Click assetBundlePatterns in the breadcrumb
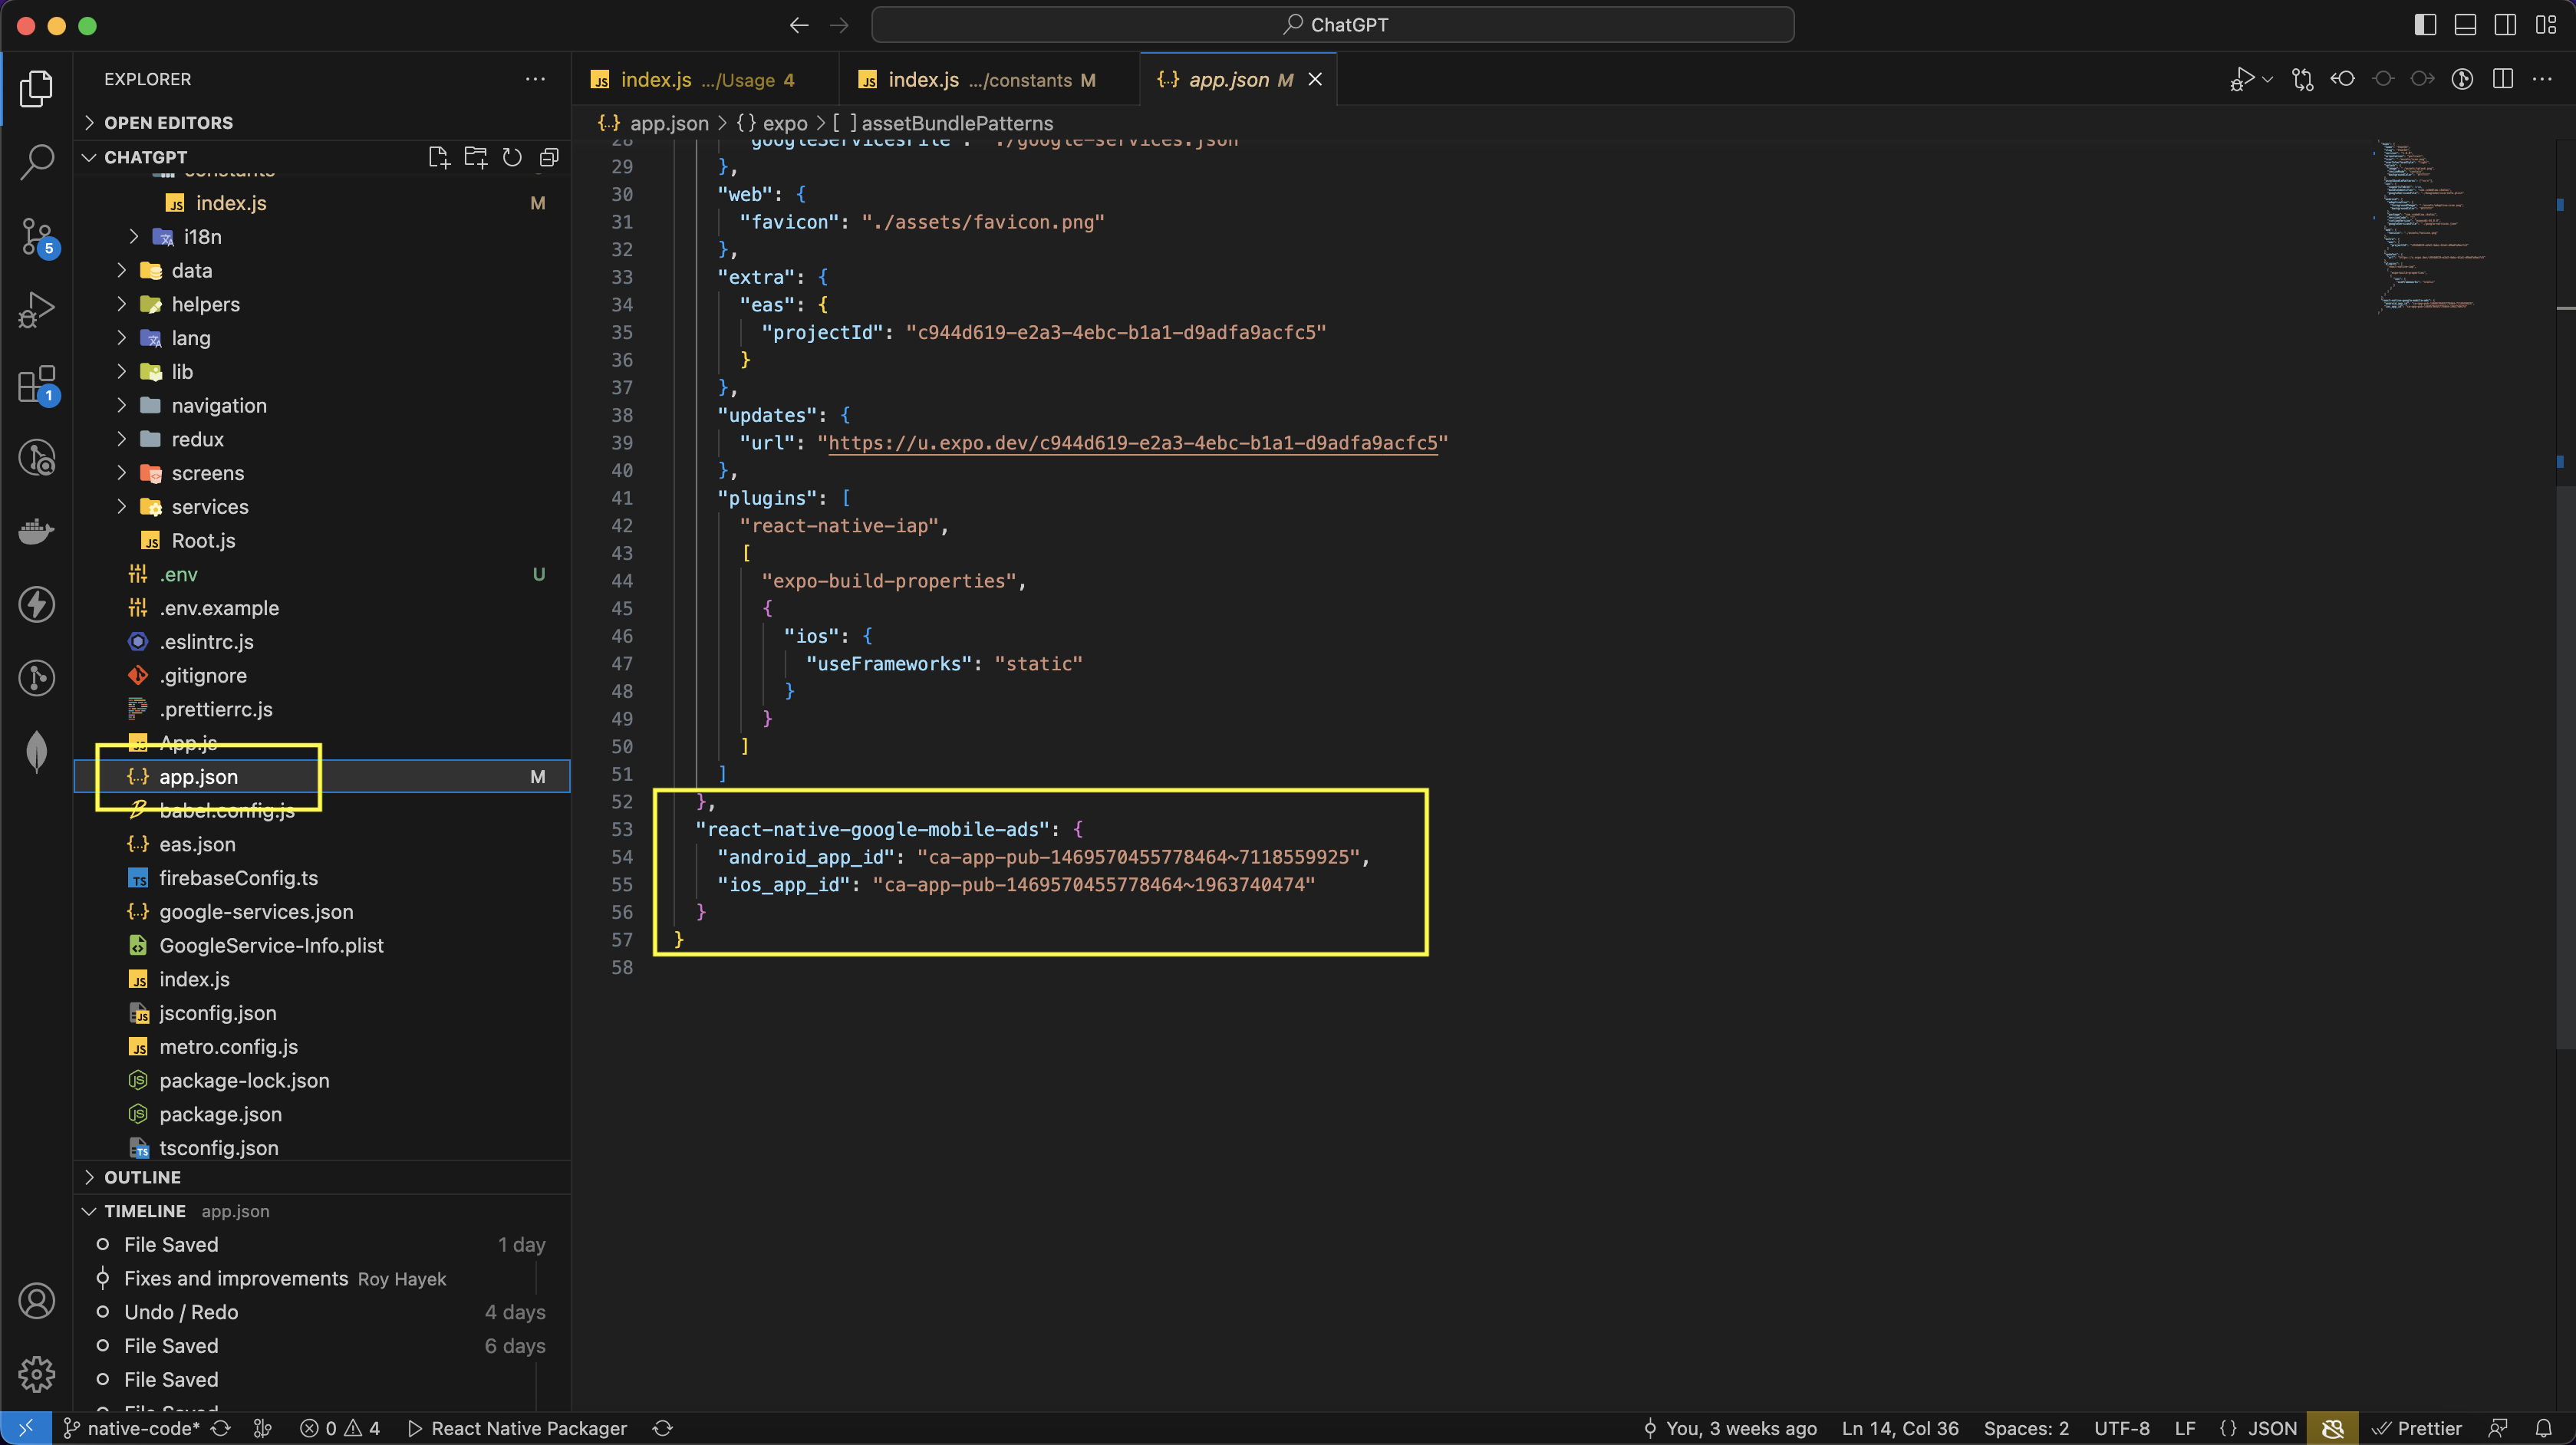Image resolution: width=2576 pixels, height=1445 pixels. pyautogui.click(x=957, y=123)
